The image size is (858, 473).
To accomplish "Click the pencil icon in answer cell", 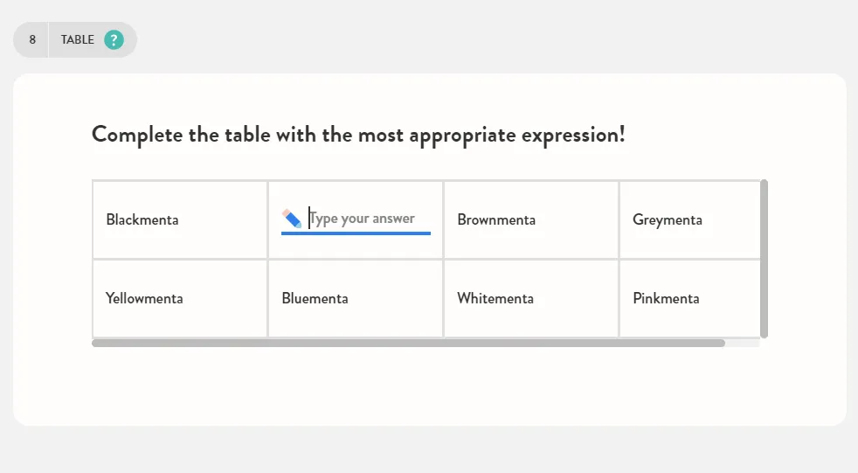I will tap(292, 219).
